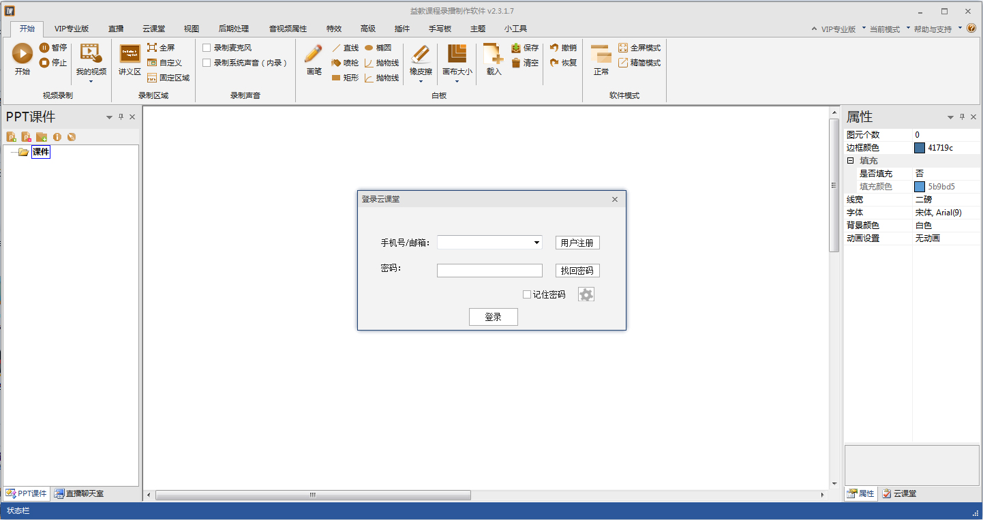The height and width of the screenshot is (520, 983).
Task: Expand 橡皮擦 dropdown arrow
Action: [x=421, y=82]
